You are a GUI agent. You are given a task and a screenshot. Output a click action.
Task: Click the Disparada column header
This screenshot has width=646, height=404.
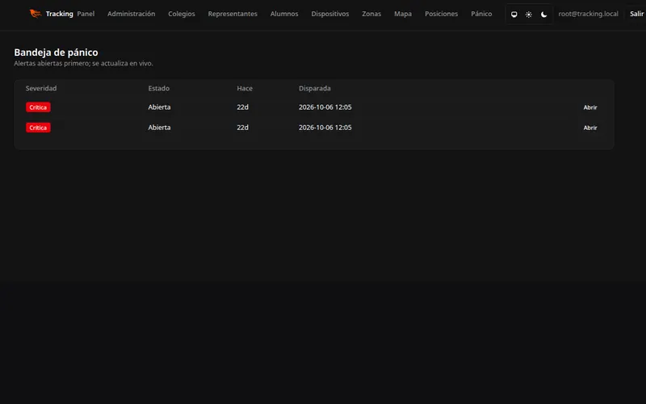[315, 88]
